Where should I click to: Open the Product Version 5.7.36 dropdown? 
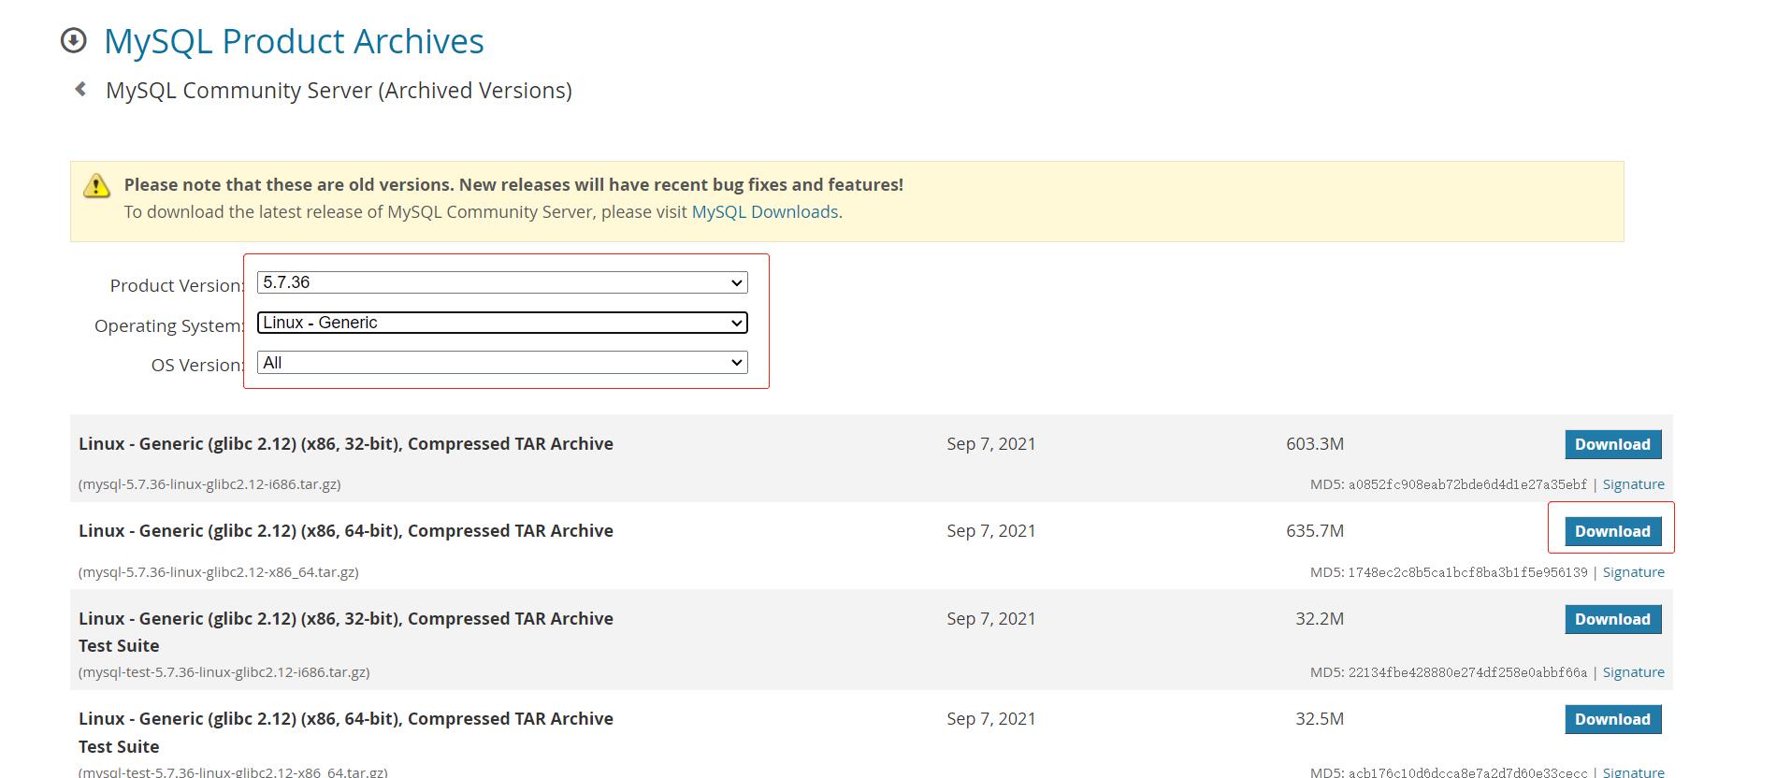pos(502,282)
